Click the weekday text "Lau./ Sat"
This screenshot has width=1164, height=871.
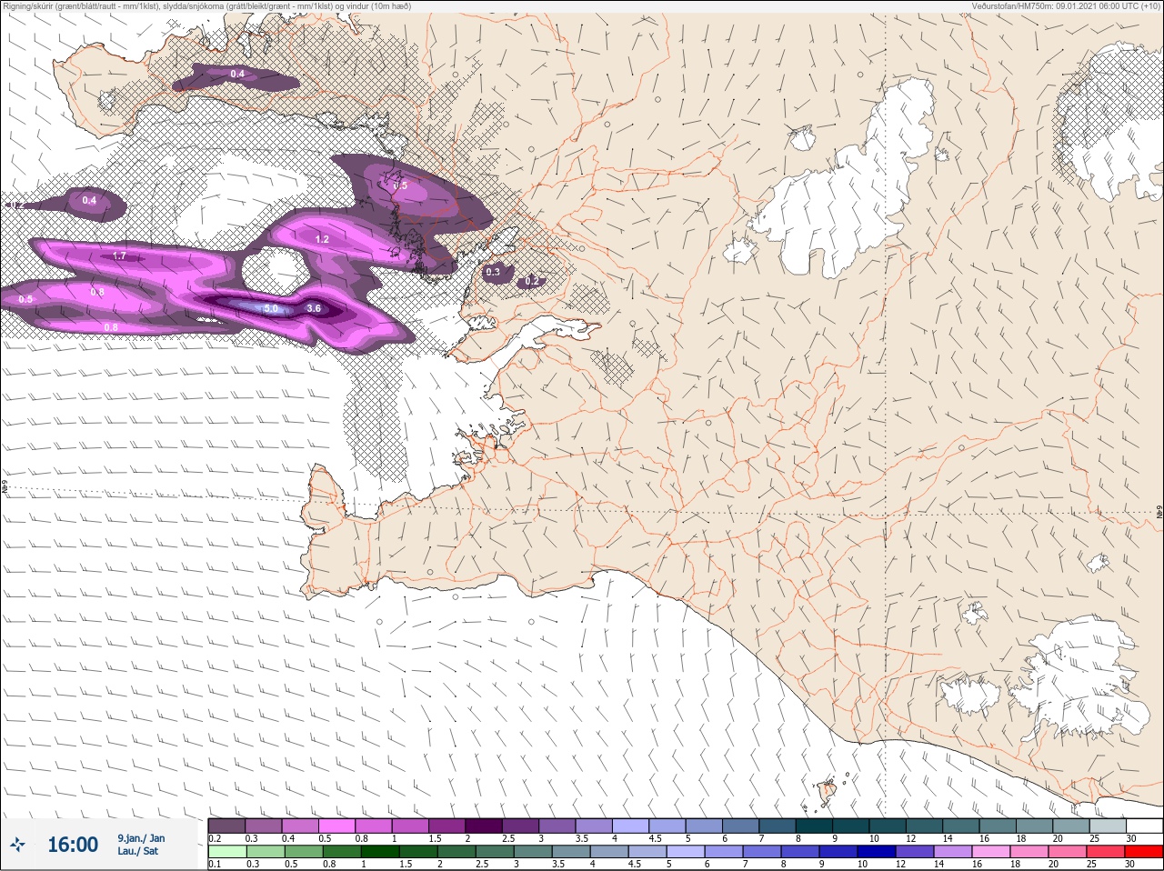tap(137, 852)
